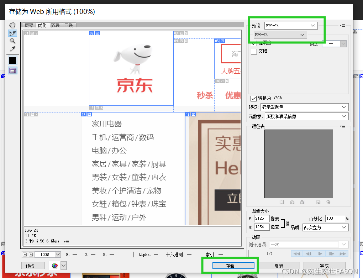Click the 电脑/办公 text in preview
Viewport: 363px width, 278px height.
[x=109, y=151]
